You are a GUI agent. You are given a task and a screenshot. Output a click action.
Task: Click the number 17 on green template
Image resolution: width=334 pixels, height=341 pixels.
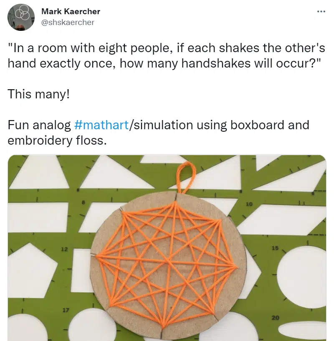click(x=66, y=310)
